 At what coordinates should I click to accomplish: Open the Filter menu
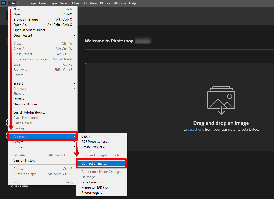[76, 3]
